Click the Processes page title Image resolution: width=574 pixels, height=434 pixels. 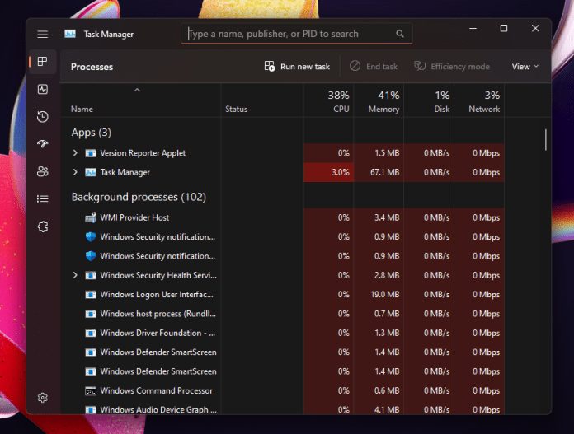[92, 67]
